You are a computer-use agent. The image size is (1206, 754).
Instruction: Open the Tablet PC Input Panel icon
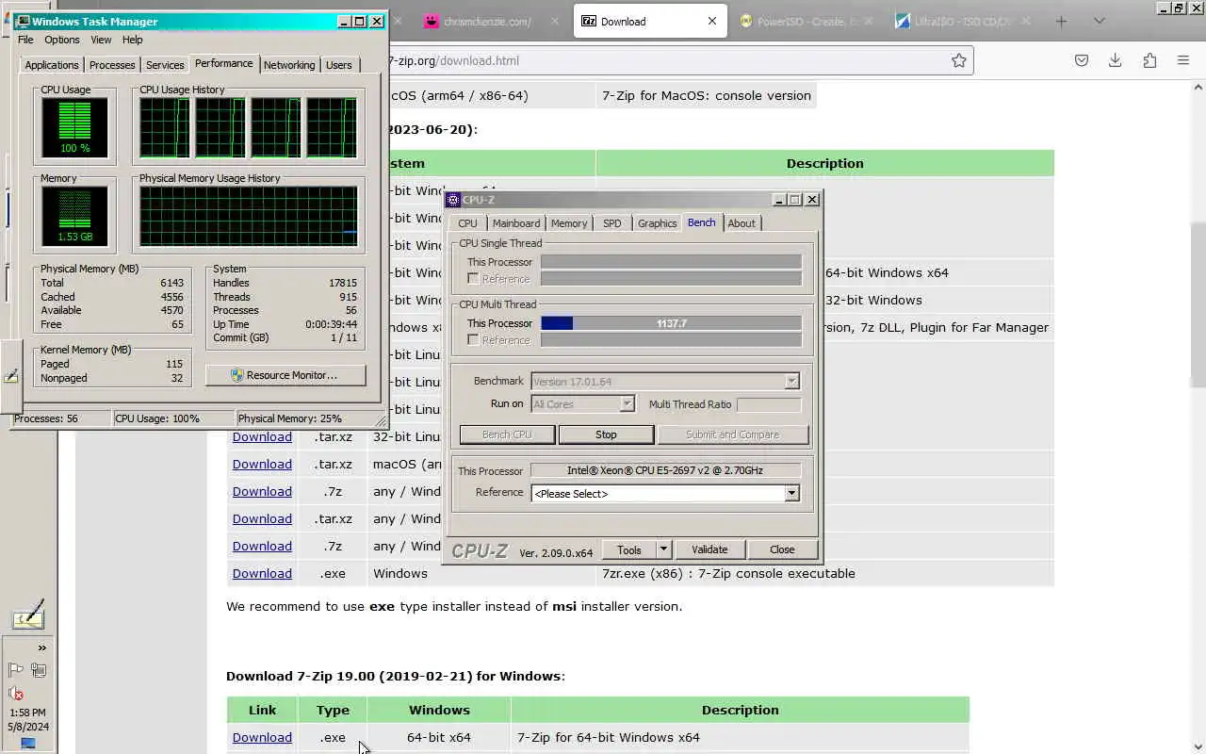[28, 615]
